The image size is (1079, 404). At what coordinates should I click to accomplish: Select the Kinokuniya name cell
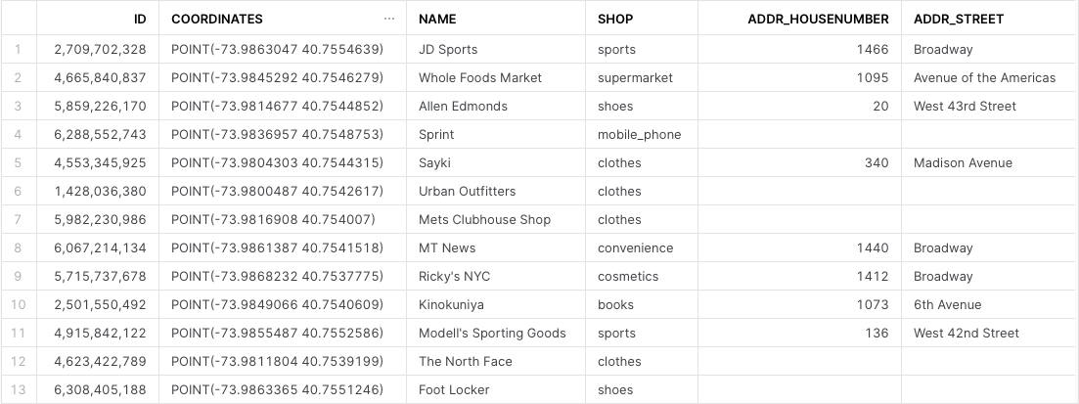pos(451,304)
